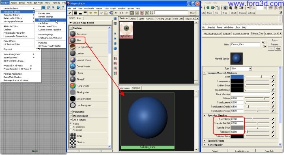284x155 pixels.
Task: Open Render Settings from the submenu
Action: click(x=46, y=17)
